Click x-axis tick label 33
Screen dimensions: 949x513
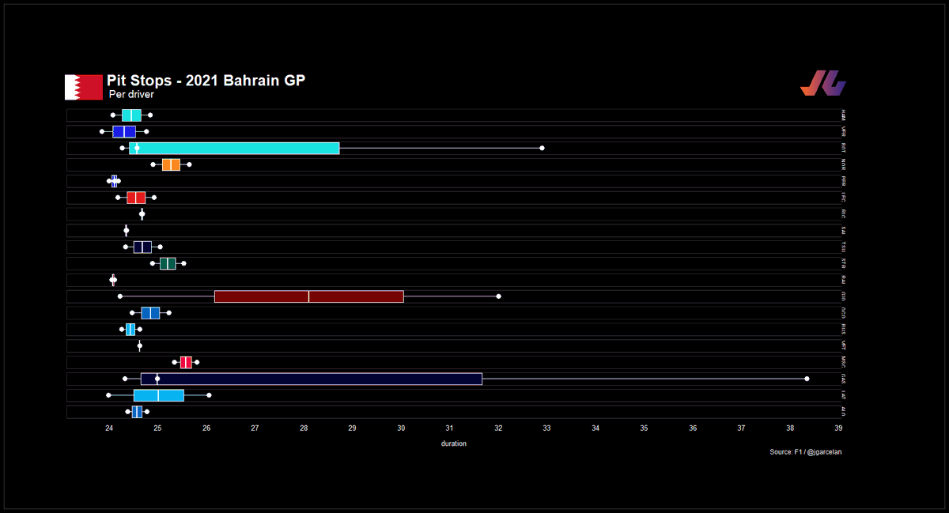click(x=547, y=428)
